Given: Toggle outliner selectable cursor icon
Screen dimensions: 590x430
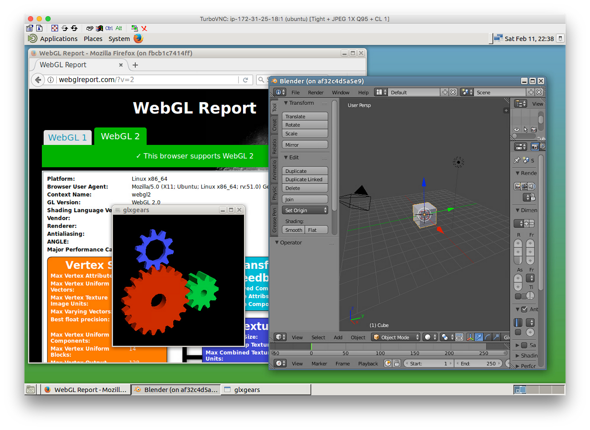Looking at the screenshot, I should tap(525, 130).
